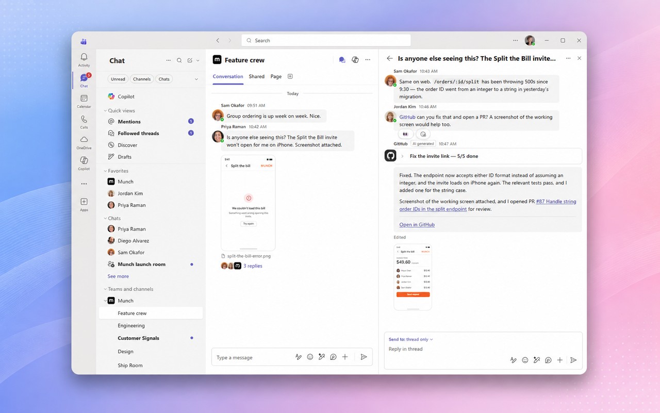The width and height of the screenshot is (660, 413).
Task: Open the Activity feed in the app rail
Action: point(84,60)
